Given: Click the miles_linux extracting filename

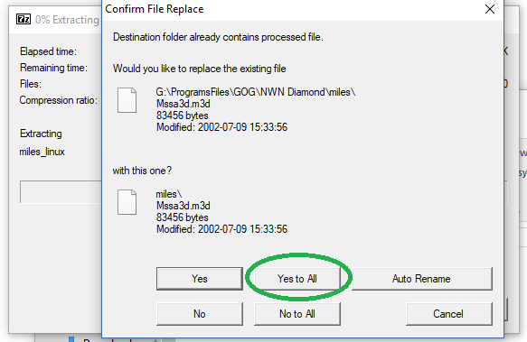Looking at the screenshot, I should click(x=42, y=152).
